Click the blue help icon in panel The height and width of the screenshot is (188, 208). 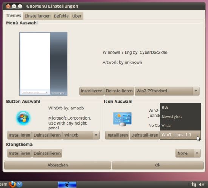pos(19,184)
